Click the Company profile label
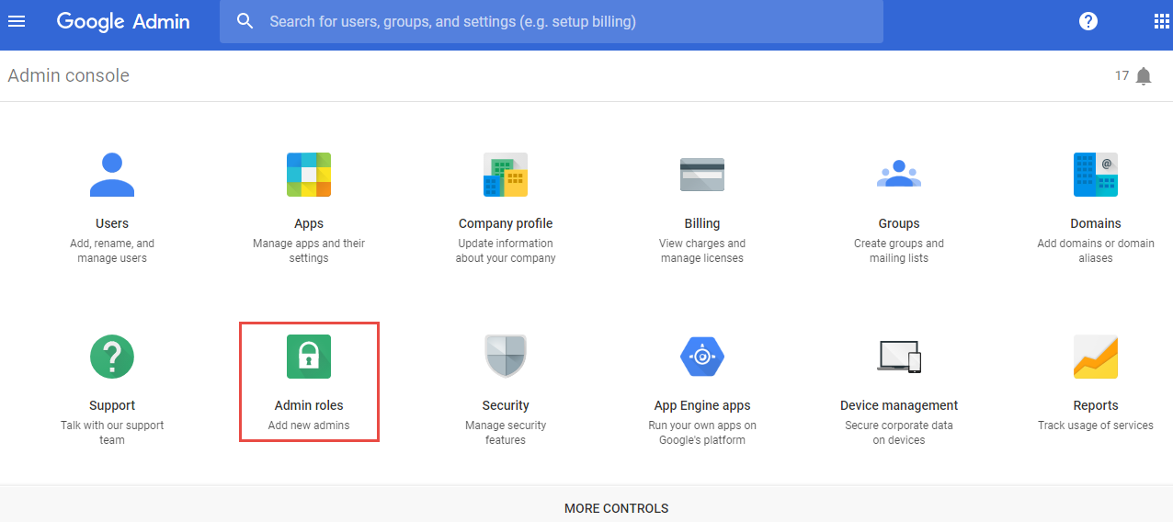 pyautogui.click(x=506, y=223)
